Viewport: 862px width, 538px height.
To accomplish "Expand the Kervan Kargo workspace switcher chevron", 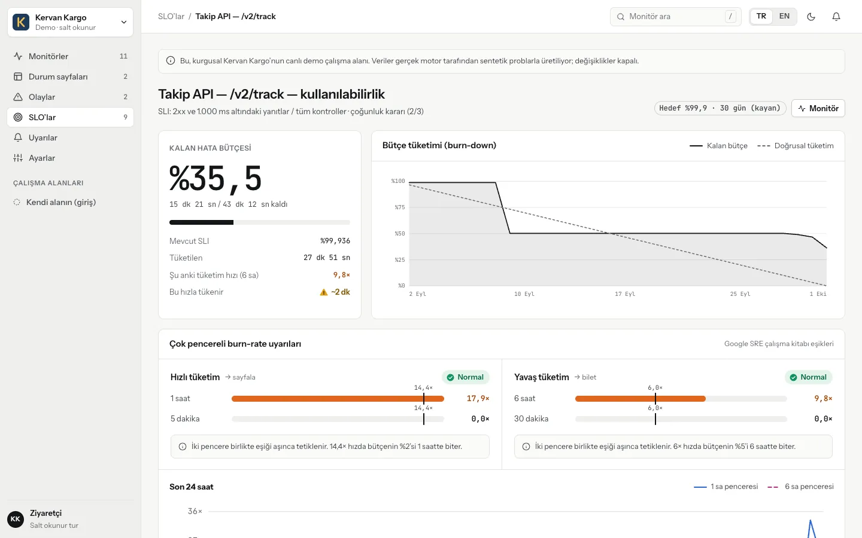I will pos(124,22).
